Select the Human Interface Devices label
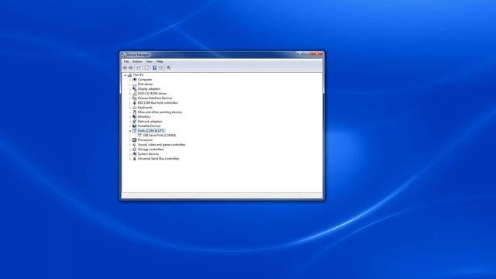The image size is (496, 279). pos(155,98)
